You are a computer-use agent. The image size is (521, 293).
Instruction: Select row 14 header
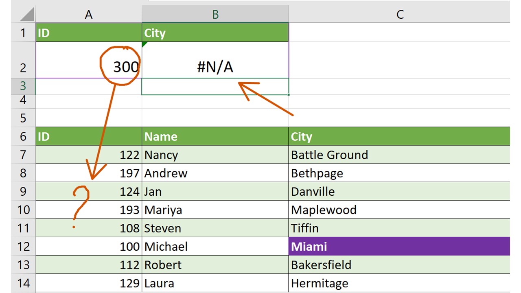23,283
